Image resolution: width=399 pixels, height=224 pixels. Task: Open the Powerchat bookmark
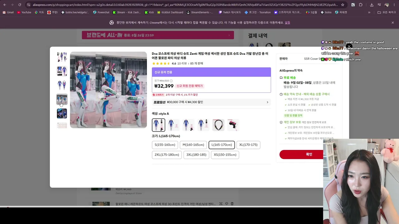pos(101,12)
